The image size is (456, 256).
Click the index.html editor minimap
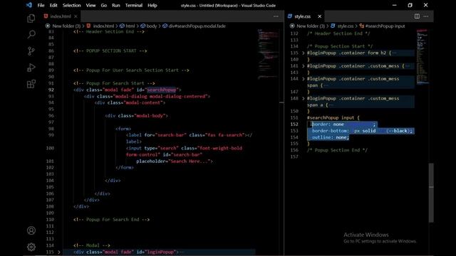268,54
